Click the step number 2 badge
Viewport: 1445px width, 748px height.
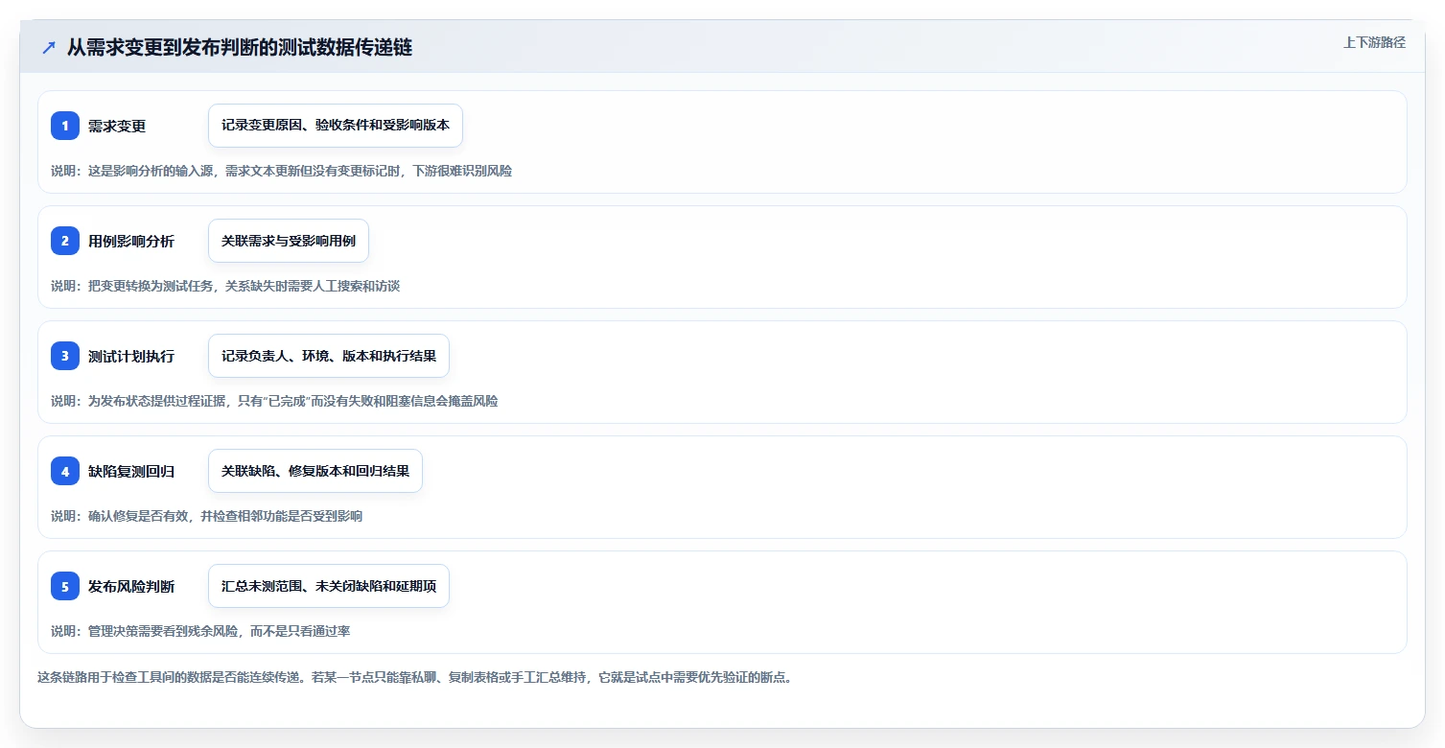(65, 241)
